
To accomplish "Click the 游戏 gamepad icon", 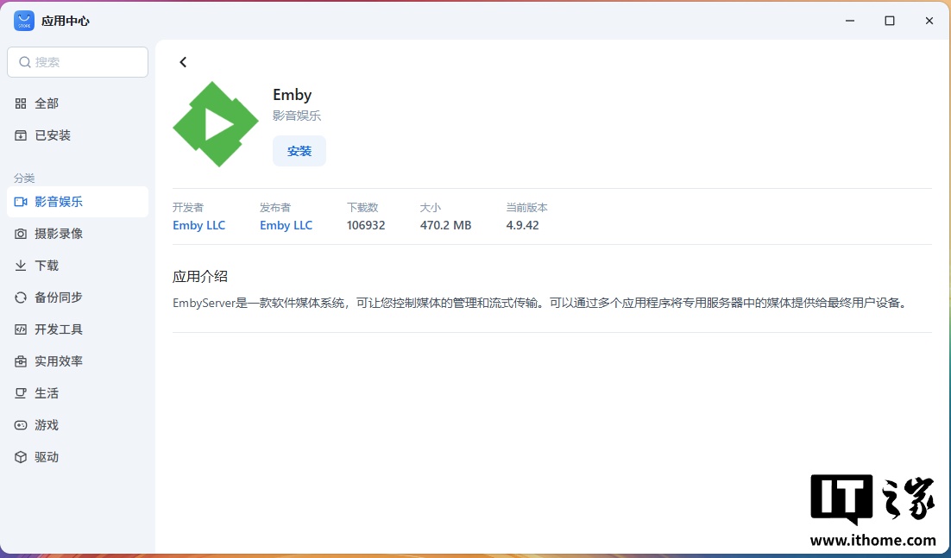I will click(21, 425).
